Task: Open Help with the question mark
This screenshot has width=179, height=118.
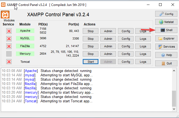Action: coord(166,55)
